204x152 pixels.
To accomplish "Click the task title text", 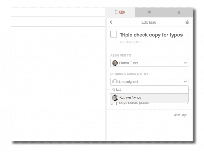I will (151, 35).
